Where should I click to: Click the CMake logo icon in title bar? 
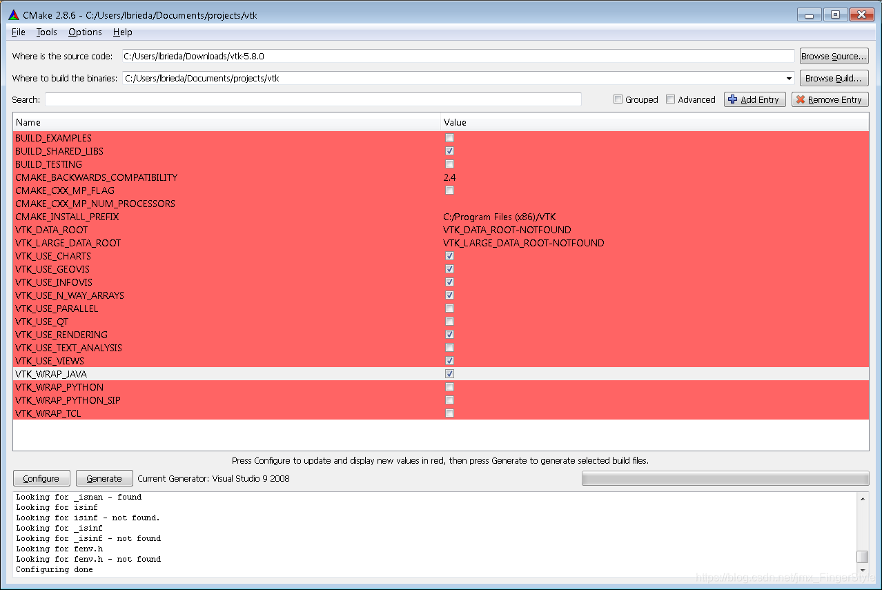pos(13,14)
